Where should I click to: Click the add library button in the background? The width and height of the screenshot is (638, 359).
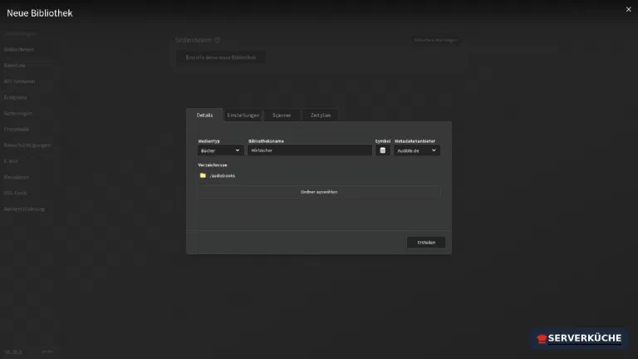point(435,40)
